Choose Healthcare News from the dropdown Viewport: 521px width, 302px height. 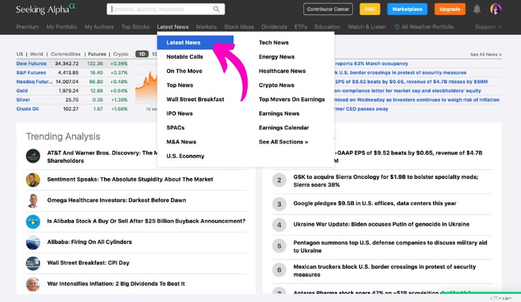(282, 71)
